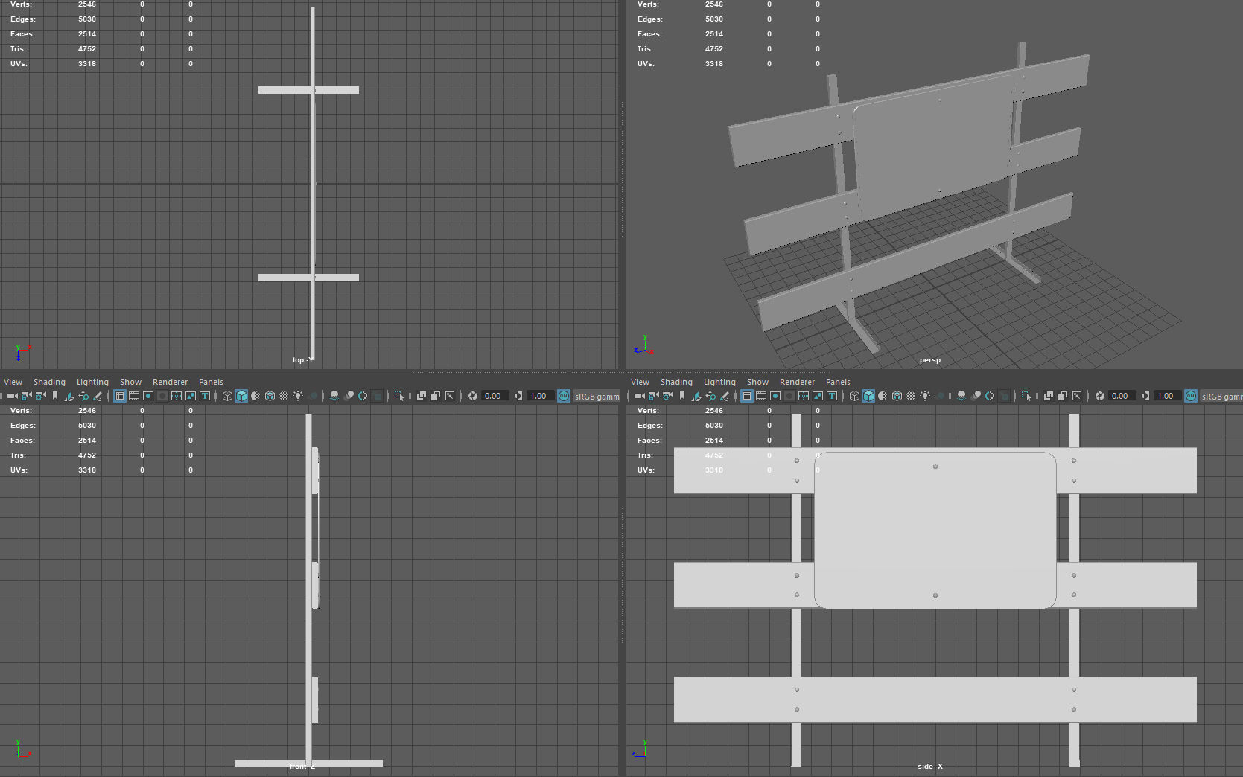Open sRGB gamma dropdown in side panel
This screenshot has height=777, width=1243.
coord(1221,396)
